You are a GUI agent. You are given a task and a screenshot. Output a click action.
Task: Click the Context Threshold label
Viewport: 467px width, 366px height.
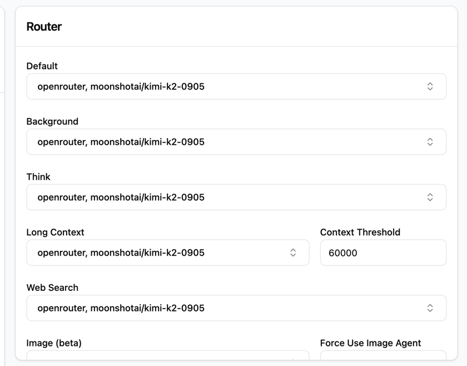tap(360, 232)
